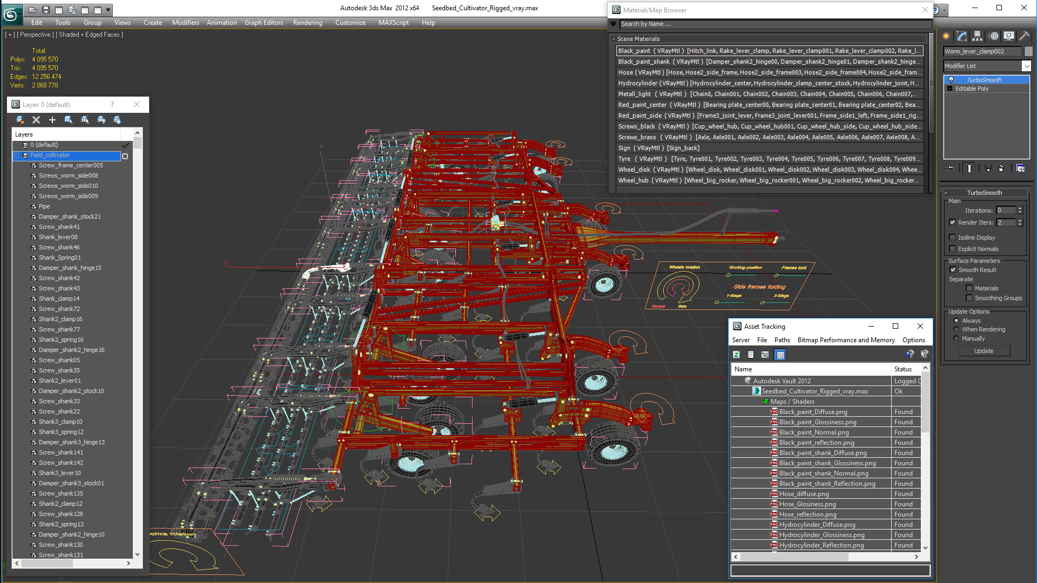Open the viewport [+] menu
The image size is (1037, 583).
pos(10,35)
